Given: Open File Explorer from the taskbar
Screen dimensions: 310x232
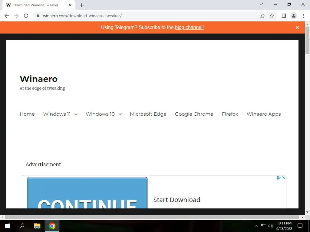Looking at the screenshot, I should 37,226.
